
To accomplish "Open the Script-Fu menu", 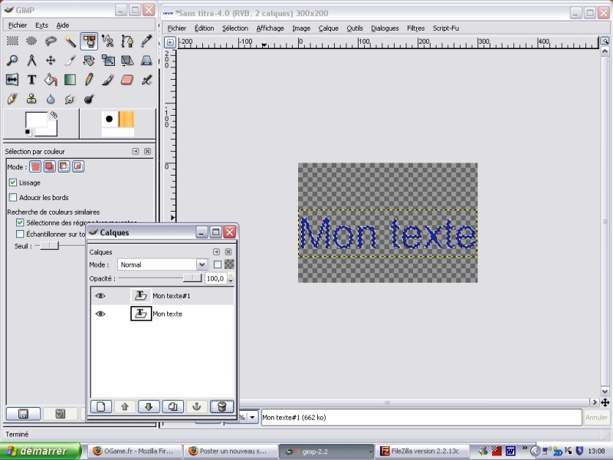I will pyautogui.click(x=446, y=28).
